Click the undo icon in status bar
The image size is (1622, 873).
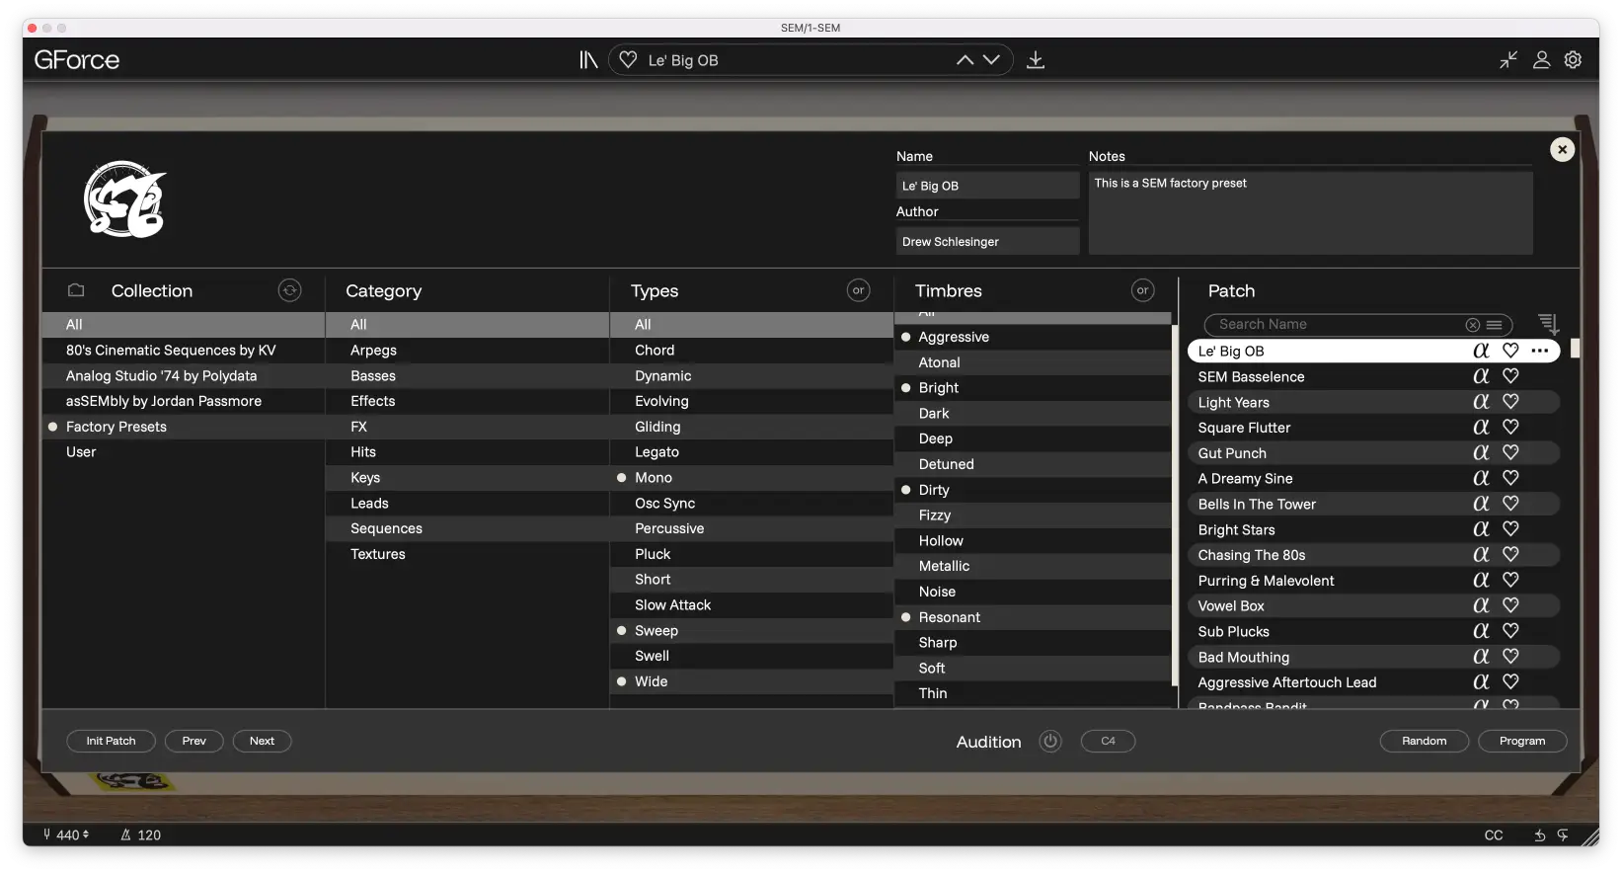tap(1540, 835)
